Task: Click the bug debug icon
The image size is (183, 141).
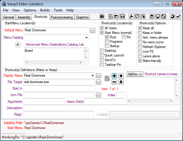Action: [x=152, y=16]
